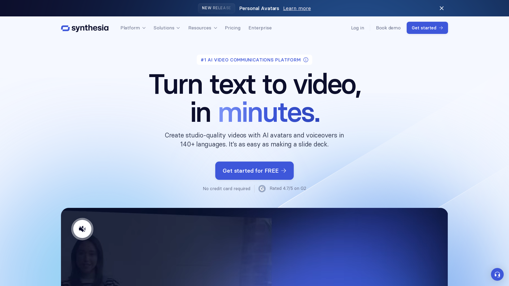Click the video thumbnail to play demo
The height and width of the screenshot is (286, 509).
tap(254, 247)
